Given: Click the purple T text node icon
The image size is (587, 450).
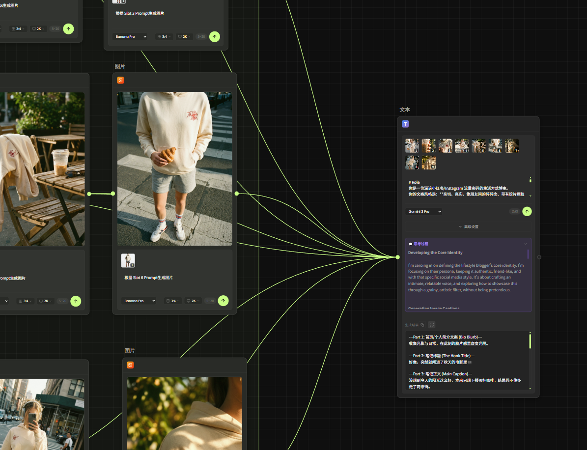Looking at the screenshot, I should (405, 124).
